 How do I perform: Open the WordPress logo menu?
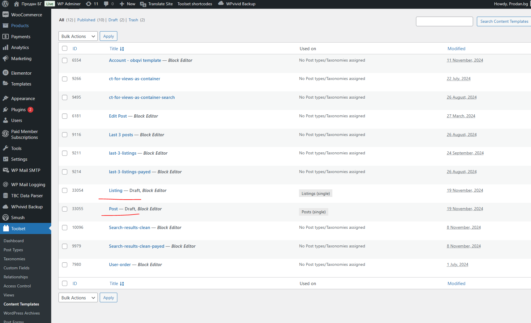pos(5,4)
